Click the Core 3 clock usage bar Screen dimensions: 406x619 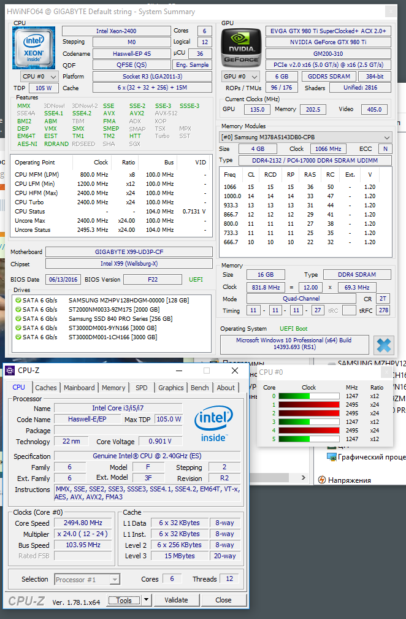pyautogui.click(x=309, y=421)
